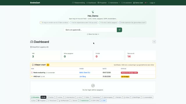Open the Demo User profile
Image resolution: width=186 pixels, height=104 pixels.
coord(138,3)
